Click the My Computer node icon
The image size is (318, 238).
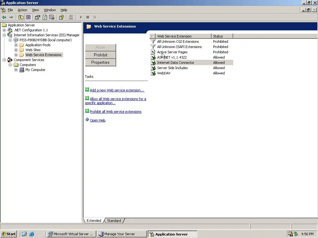click(22, 70)
